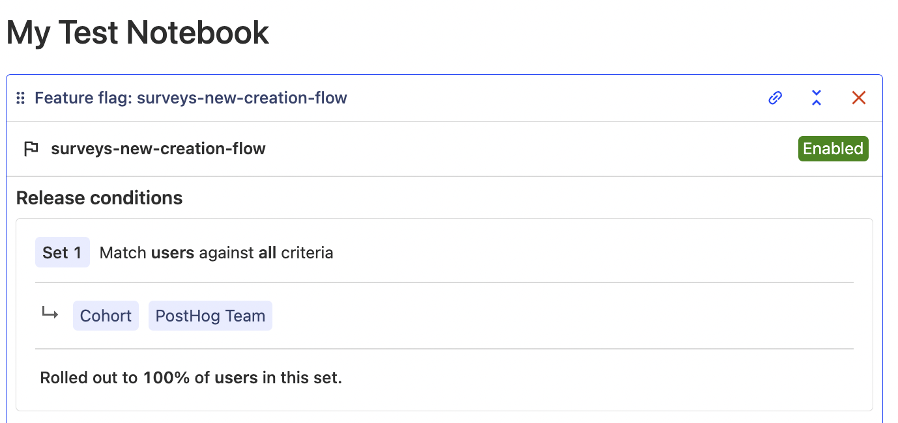The image size is (898, 423).
Task: Copy link to the feature flag node
Action: 775,98
